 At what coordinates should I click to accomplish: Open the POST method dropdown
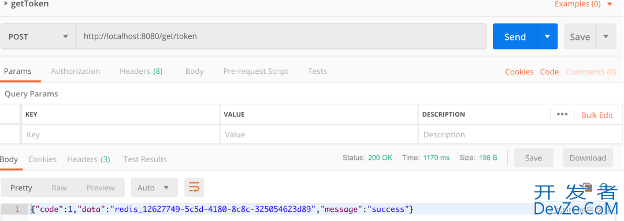point(38,36)
